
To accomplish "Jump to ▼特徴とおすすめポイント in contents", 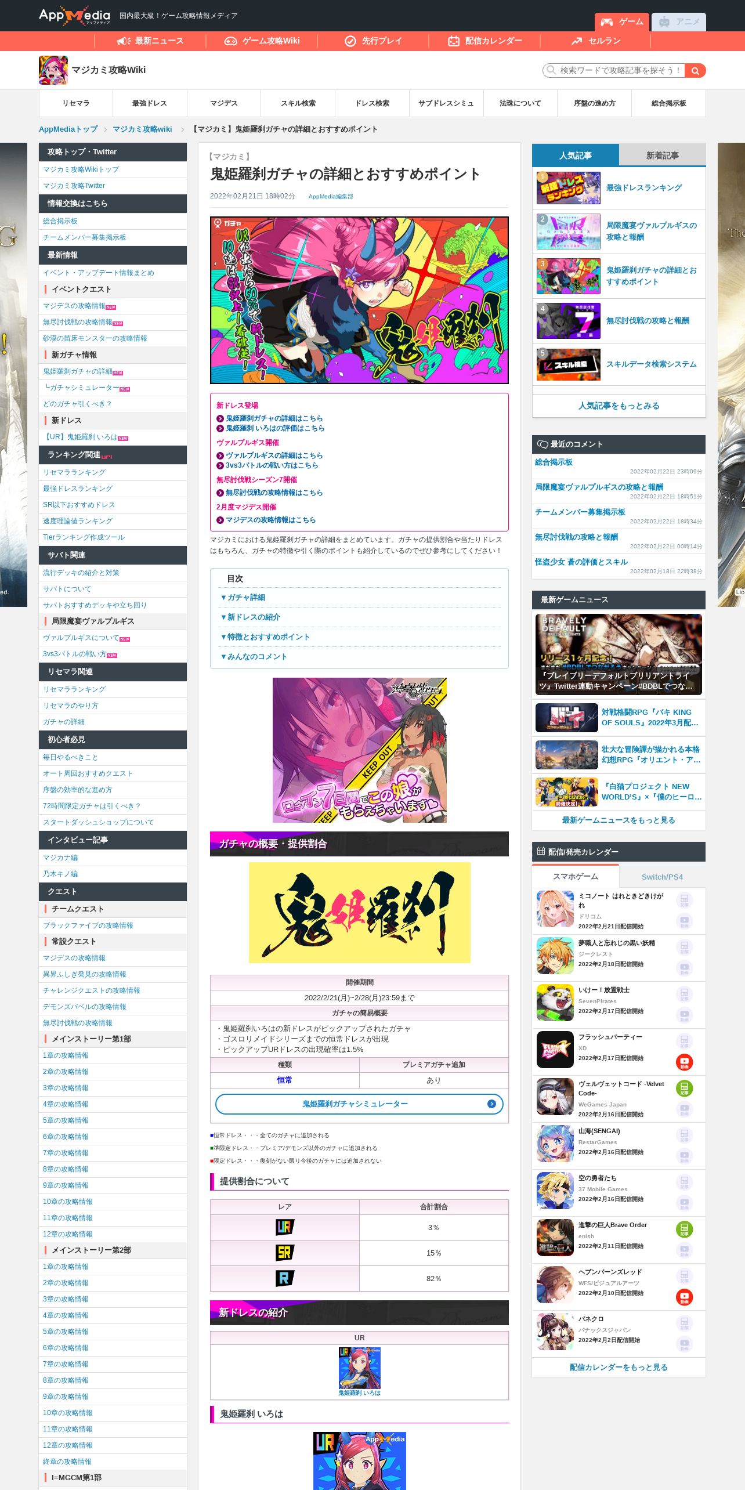I will point(265,637).
